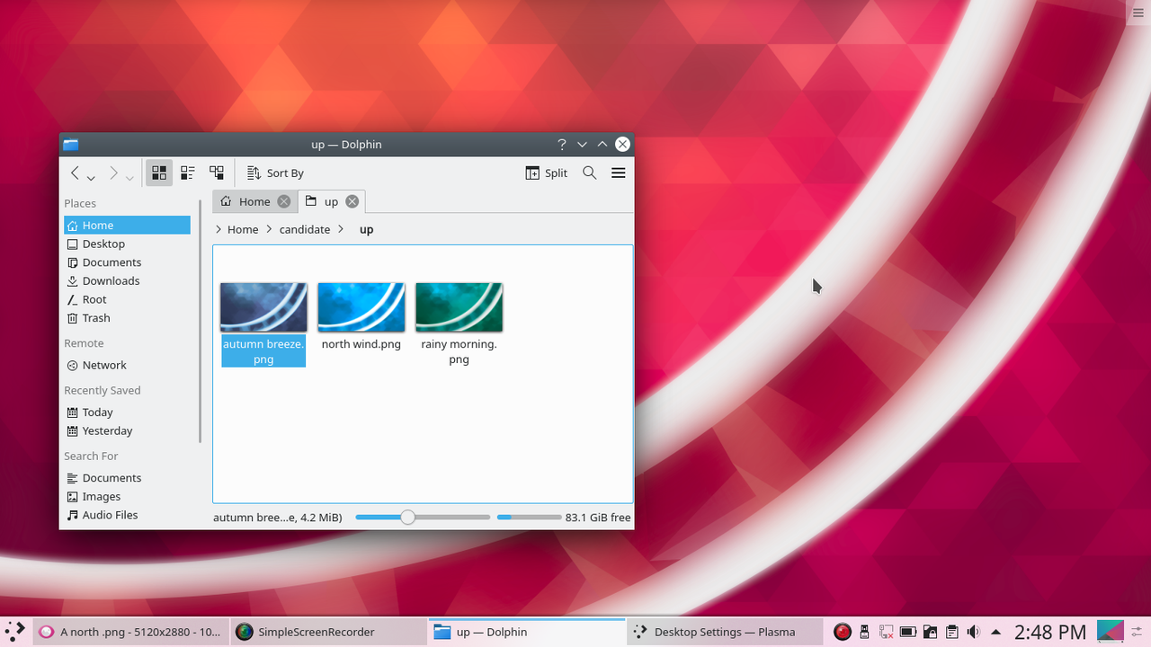Split the Dolphin view

(x=547, y=173)
